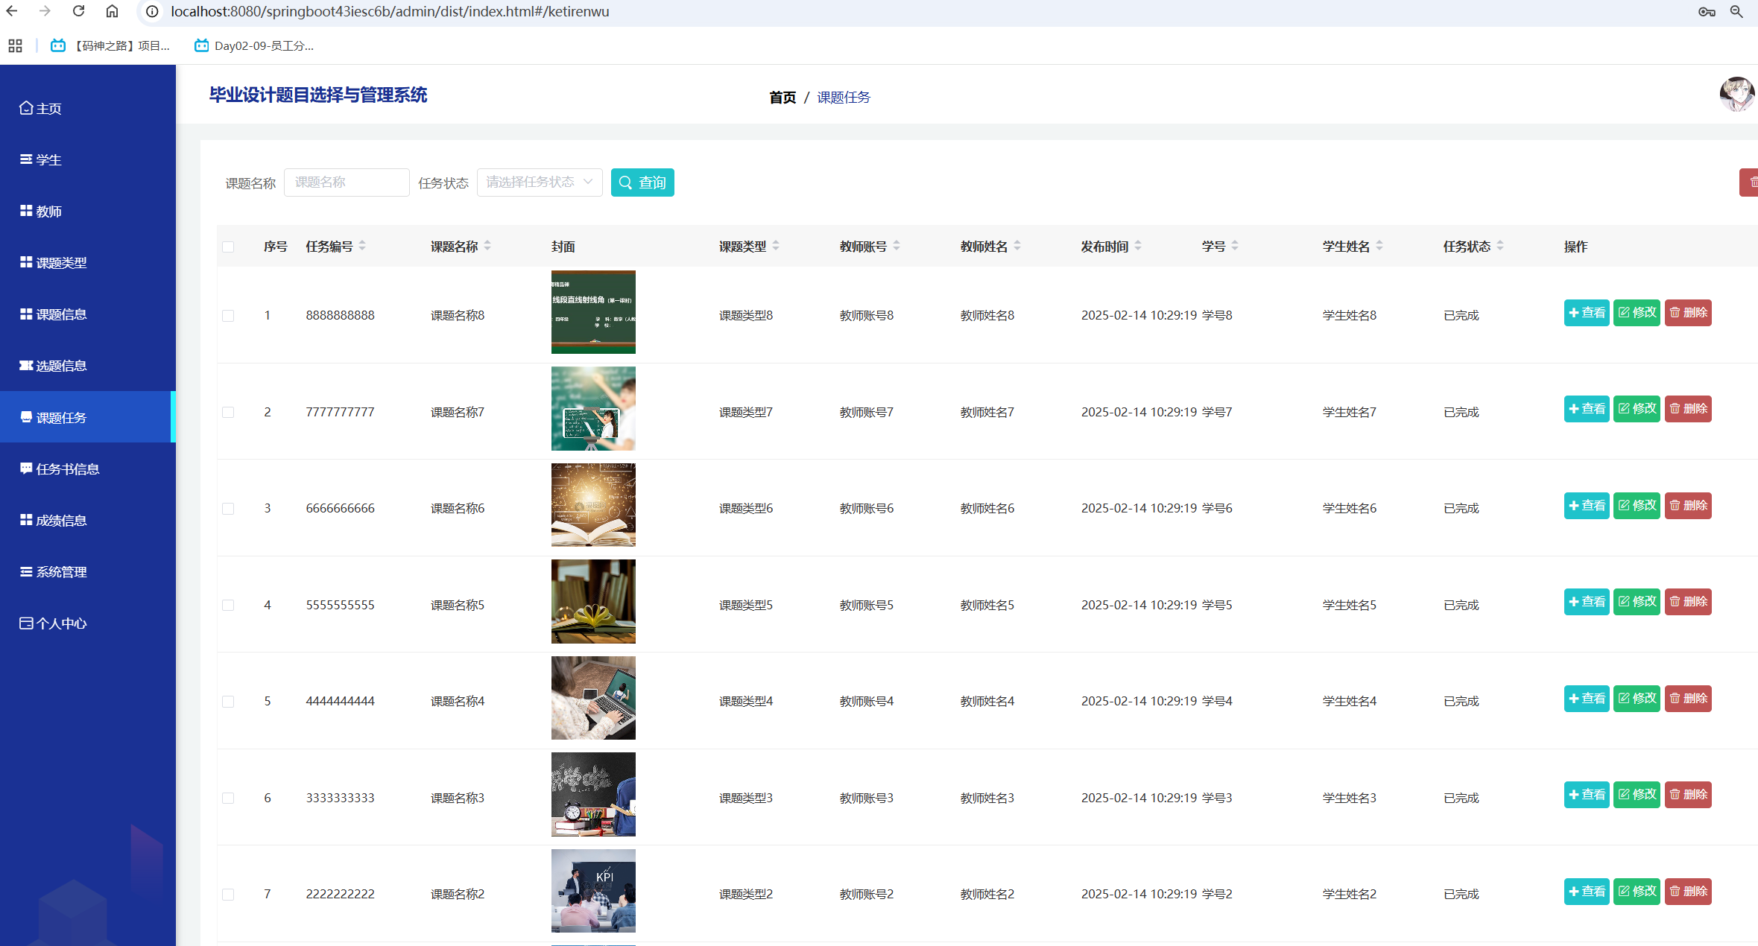
Task: Click the browser home icon
Action: [x=112, y=11]
